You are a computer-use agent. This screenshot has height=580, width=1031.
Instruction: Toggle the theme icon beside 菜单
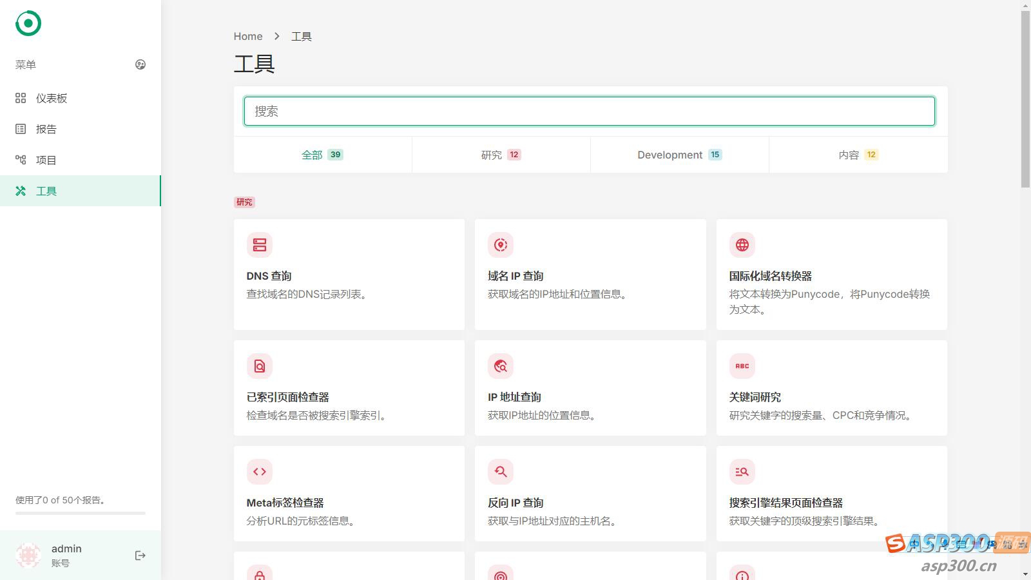click(140, 64)
